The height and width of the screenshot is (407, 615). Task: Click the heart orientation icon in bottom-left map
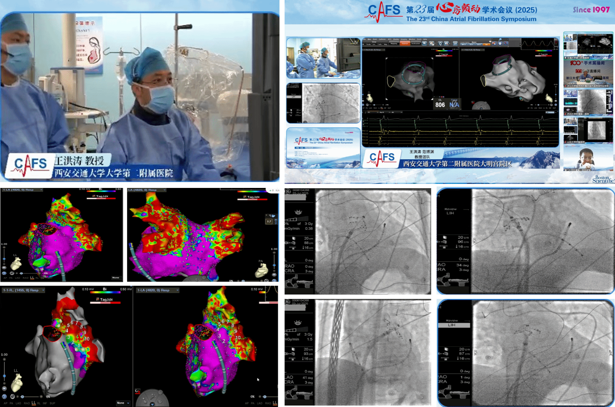click(x=16, y=382)
